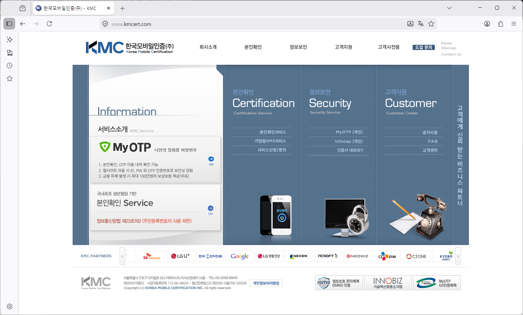
Task: Open the browser sidebar toggle
Action: pyautogui.click(x=9, y=24)
